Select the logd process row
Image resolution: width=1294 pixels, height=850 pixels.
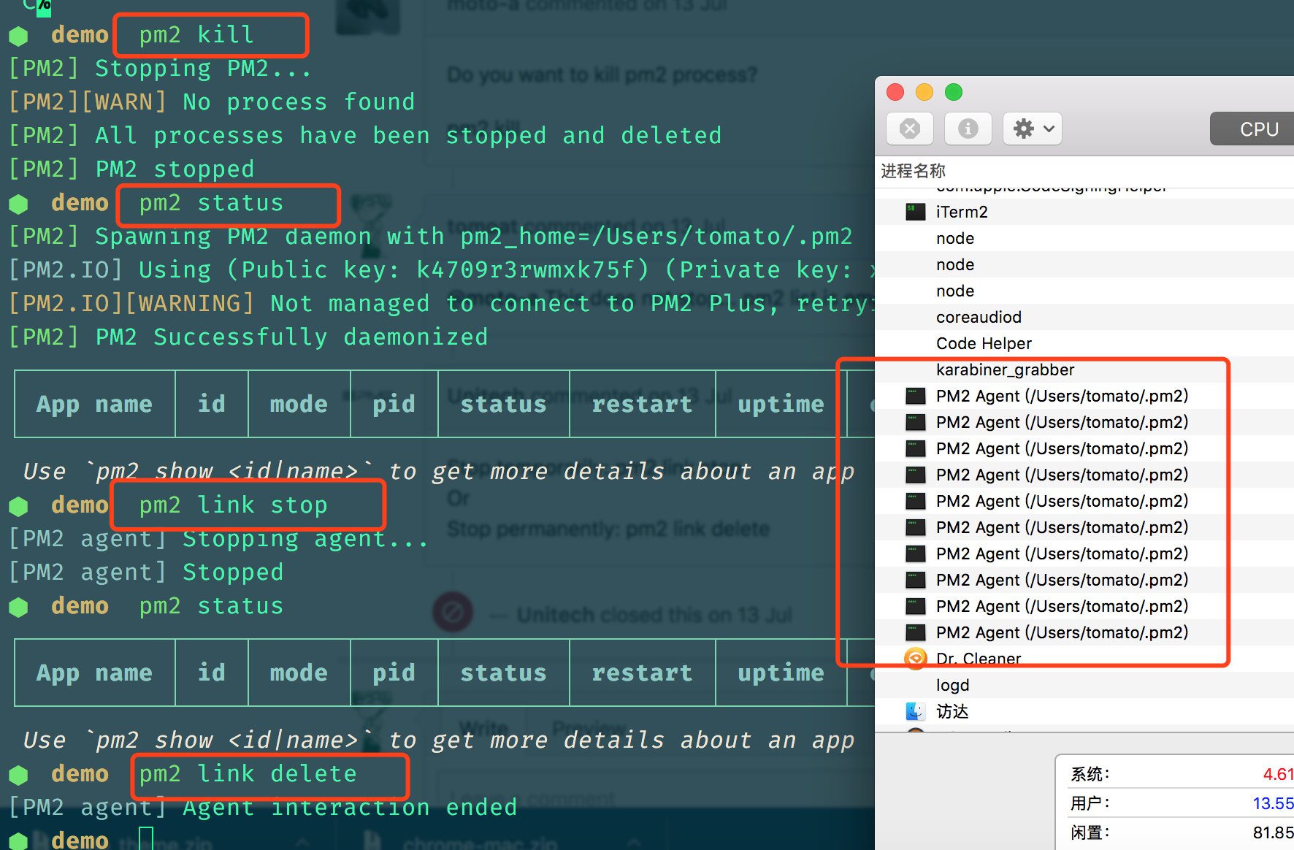pos(1084,685)
